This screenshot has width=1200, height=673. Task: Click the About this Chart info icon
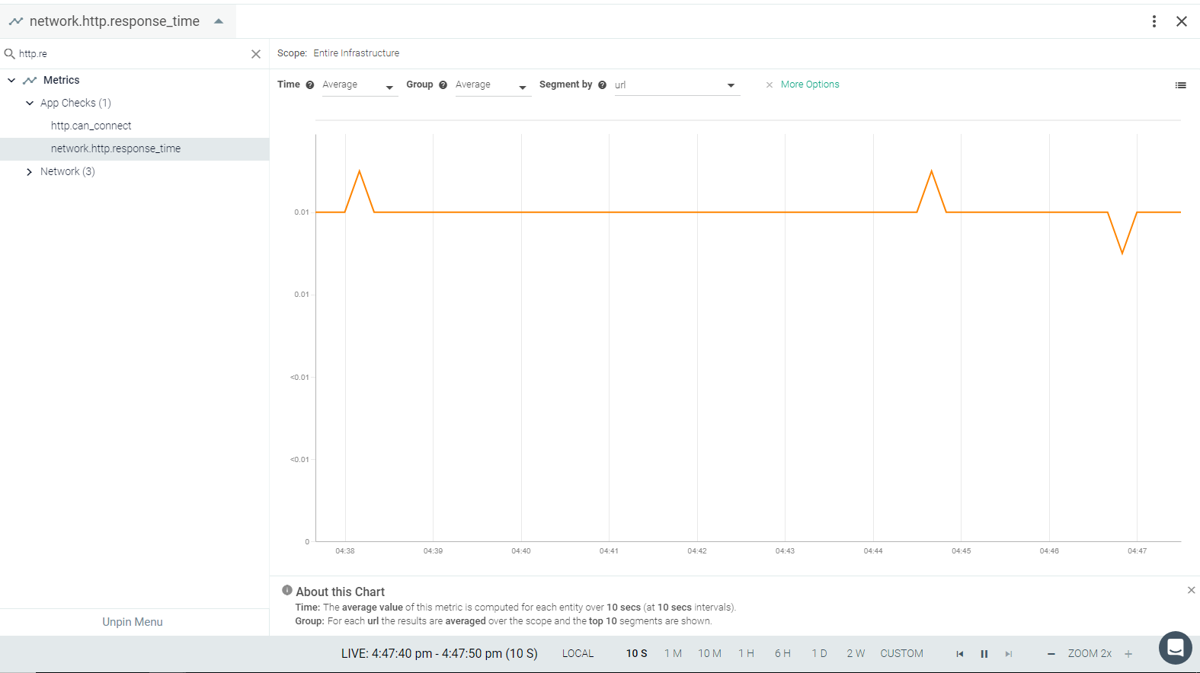pos(287,590)
